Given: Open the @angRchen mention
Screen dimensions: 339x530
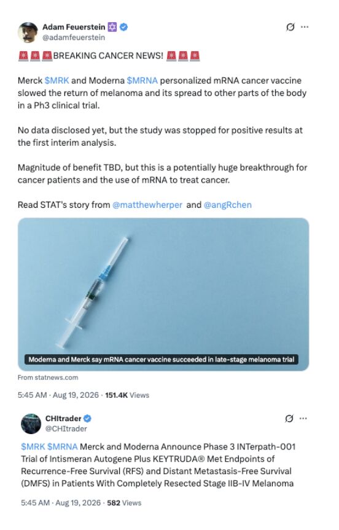Looking at the screenshot, I should pos(228,205).
